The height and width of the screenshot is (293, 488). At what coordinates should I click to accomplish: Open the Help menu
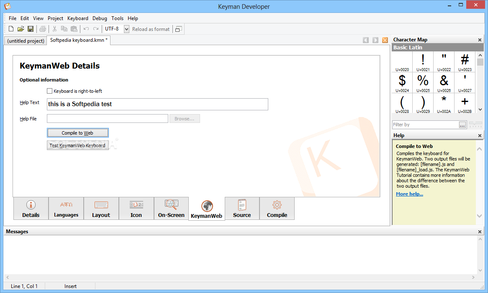click(133, 18)
